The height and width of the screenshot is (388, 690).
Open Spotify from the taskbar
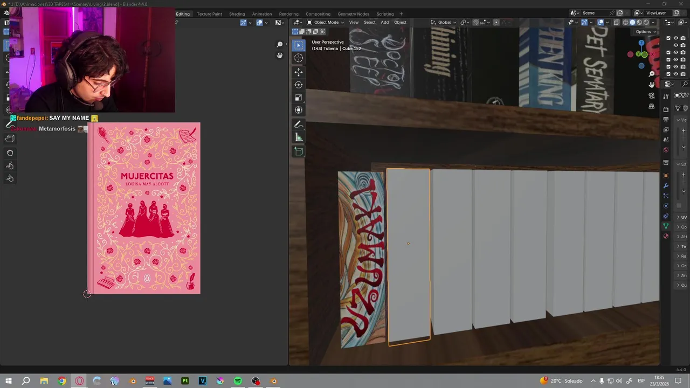238,381
